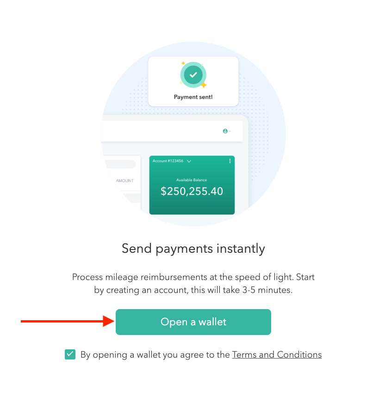Uncheck the wallet terms agreement checkbox
The height and width of the screenshot is (402, 385).
(x=70, y=354)
